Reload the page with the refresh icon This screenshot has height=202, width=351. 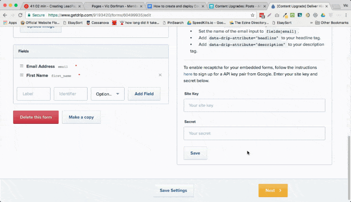[x=20, y=15]
